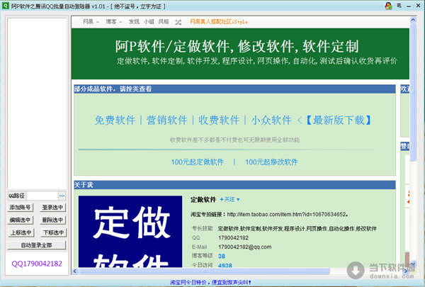Click the horizontal scrollbar left arrow

click(x=75, y=271)
